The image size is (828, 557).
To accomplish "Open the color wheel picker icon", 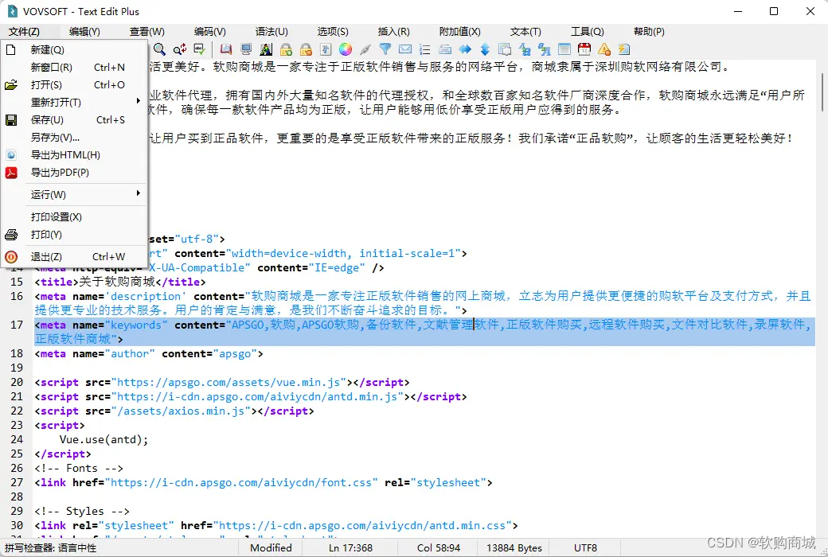I will pos(346,49).
